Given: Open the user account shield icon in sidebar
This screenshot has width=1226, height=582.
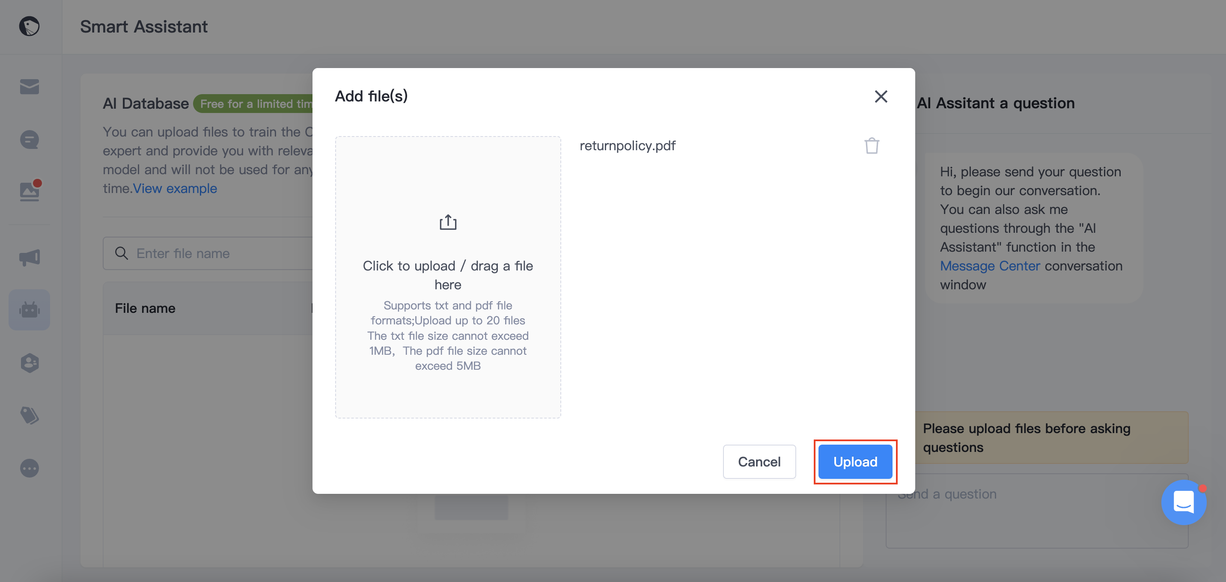Looking at the screenshot, I should click(x=30, y=362).
